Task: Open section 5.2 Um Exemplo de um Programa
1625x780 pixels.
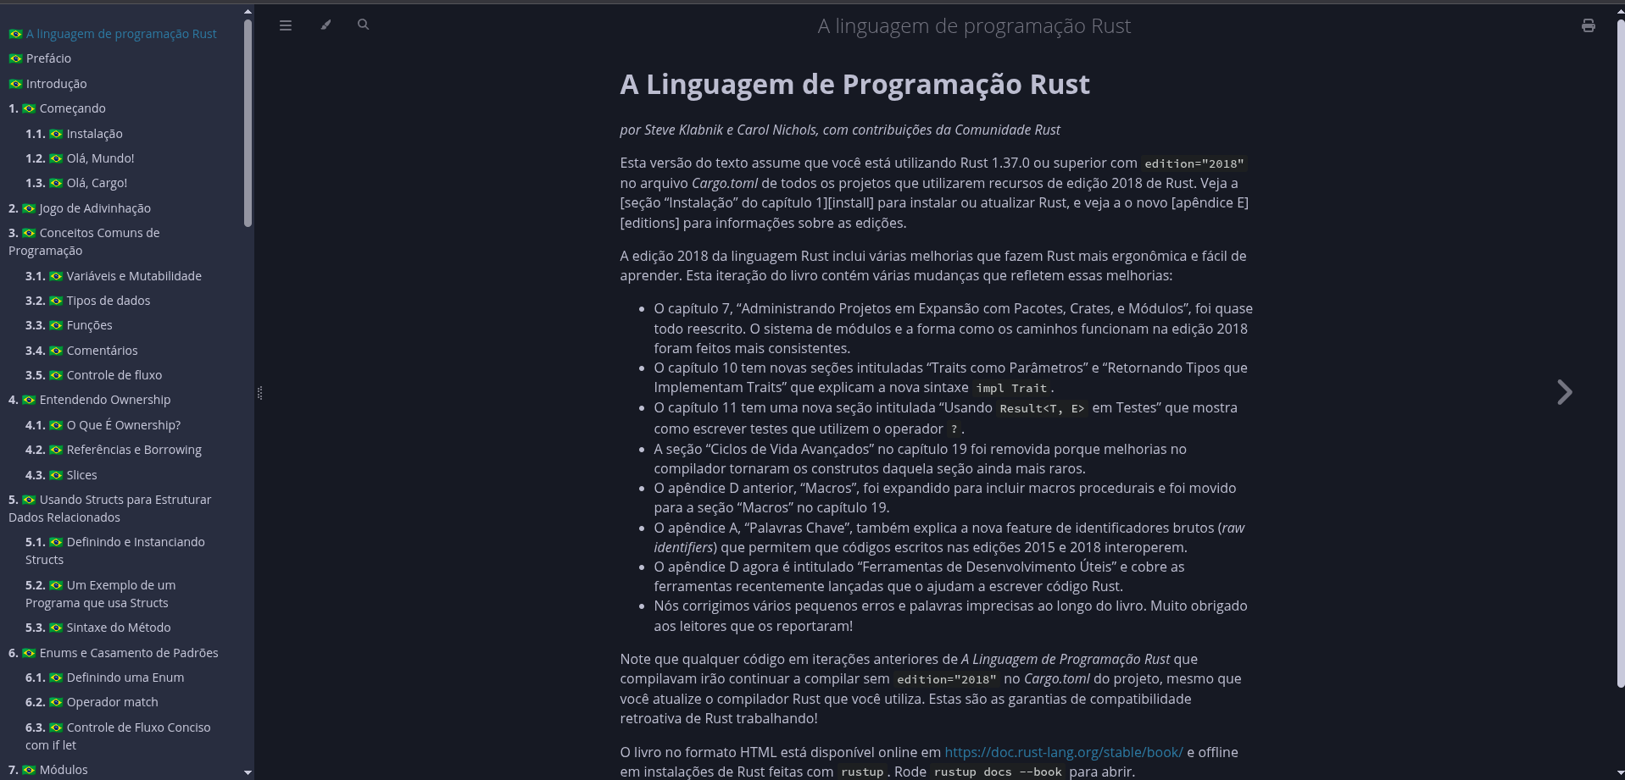Action: point(101,594)
